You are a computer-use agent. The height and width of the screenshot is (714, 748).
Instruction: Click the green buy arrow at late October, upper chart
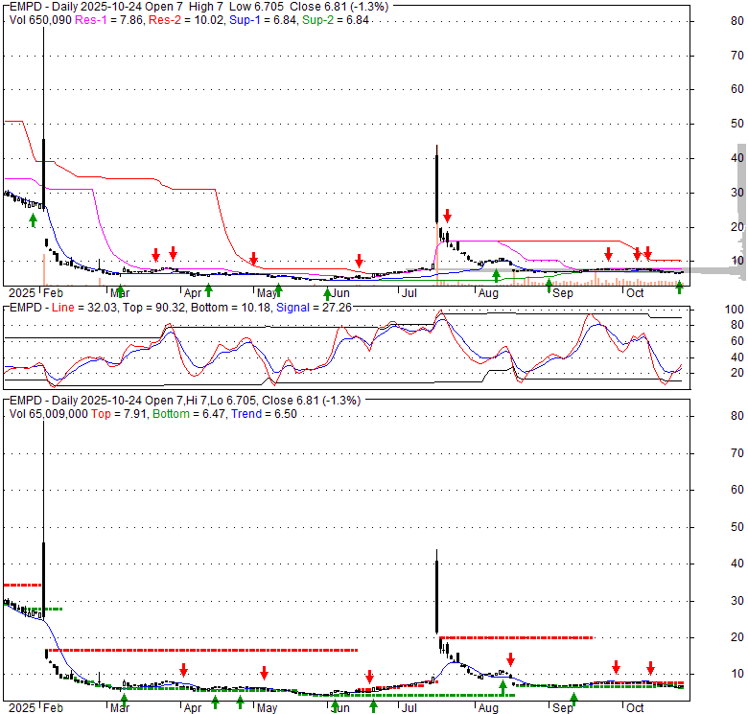click(x=679, y=287)
